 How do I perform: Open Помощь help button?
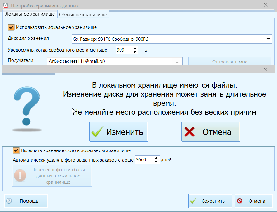tap(26, 201)
